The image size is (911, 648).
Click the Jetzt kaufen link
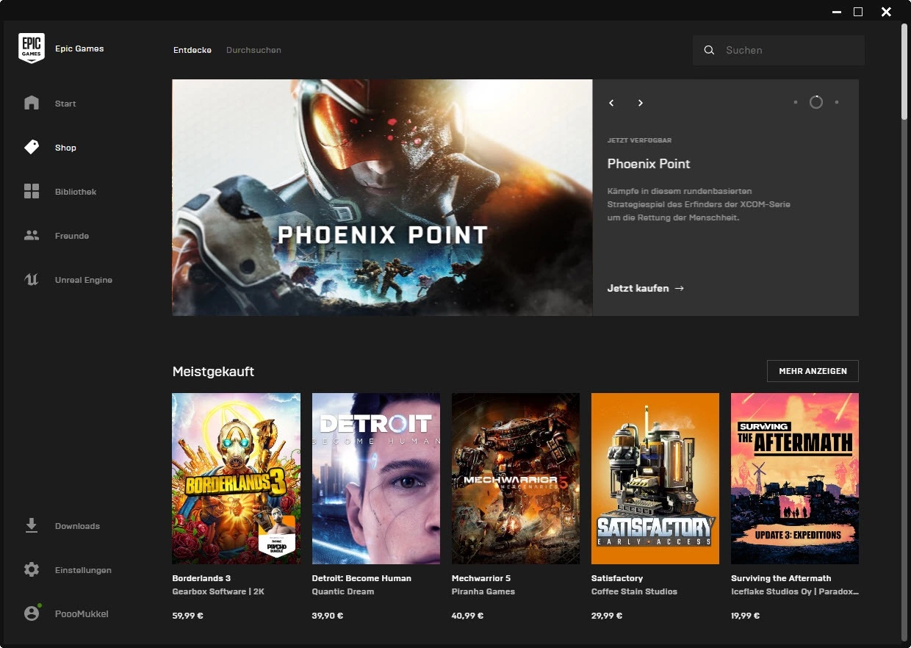(x=645, y=288)
